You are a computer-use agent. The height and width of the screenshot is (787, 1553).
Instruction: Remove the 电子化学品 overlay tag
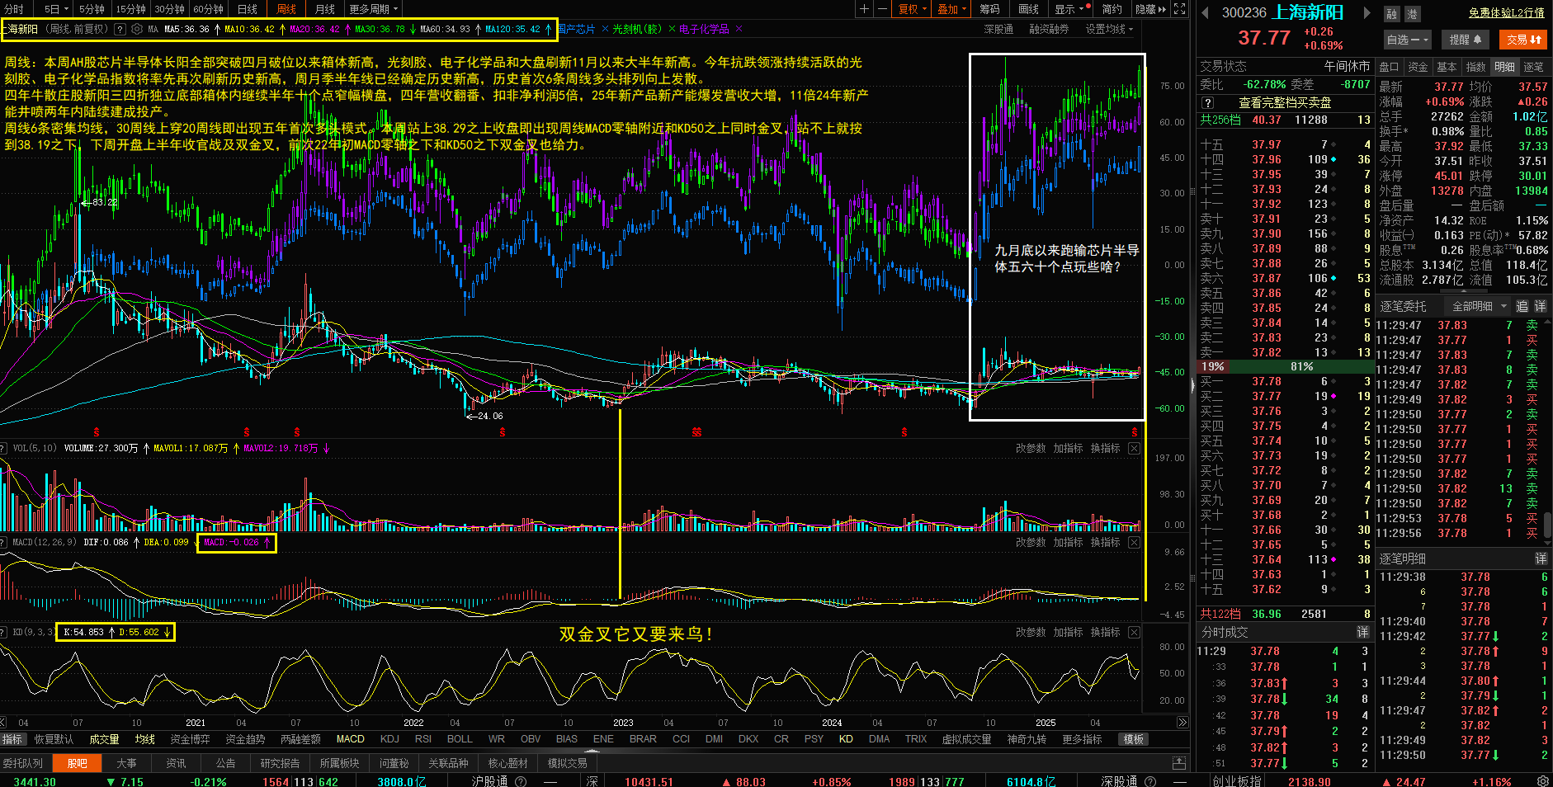click(x=739, y=29)
